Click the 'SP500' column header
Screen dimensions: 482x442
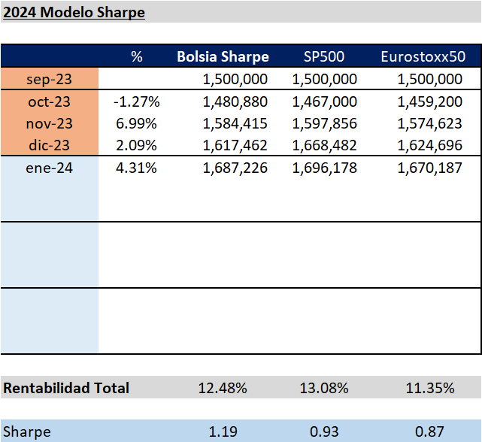point(324,56)
